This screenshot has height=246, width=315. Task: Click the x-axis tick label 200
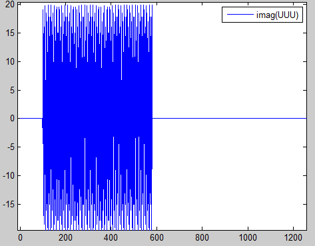(65, 238)
